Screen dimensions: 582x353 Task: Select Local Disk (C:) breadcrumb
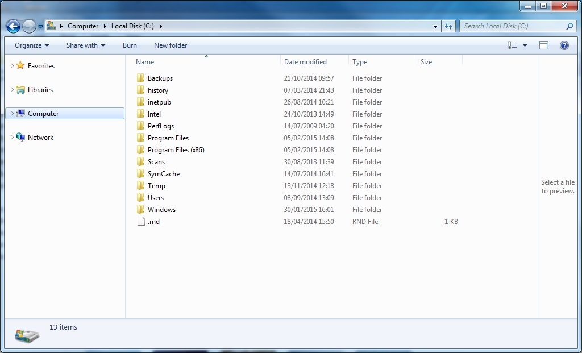(132, 26)
